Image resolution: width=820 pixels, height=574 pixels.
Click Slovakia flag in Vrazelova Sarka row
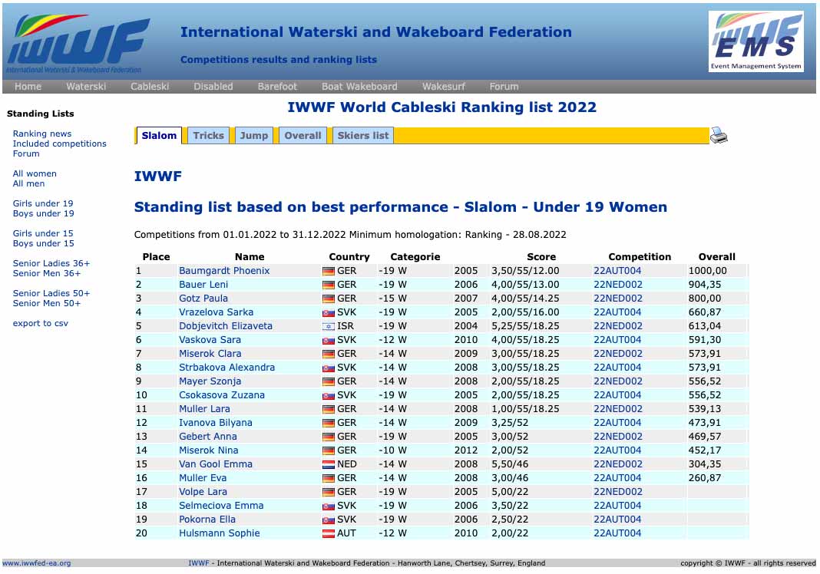coord(329,312)
